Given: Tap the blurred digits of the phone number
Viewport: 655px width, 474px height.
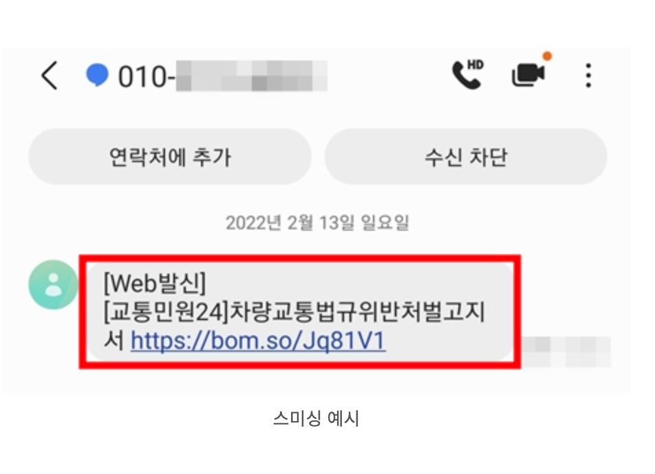Looking at the screenshot, I should pyautogui.click(x=252, y=76).
